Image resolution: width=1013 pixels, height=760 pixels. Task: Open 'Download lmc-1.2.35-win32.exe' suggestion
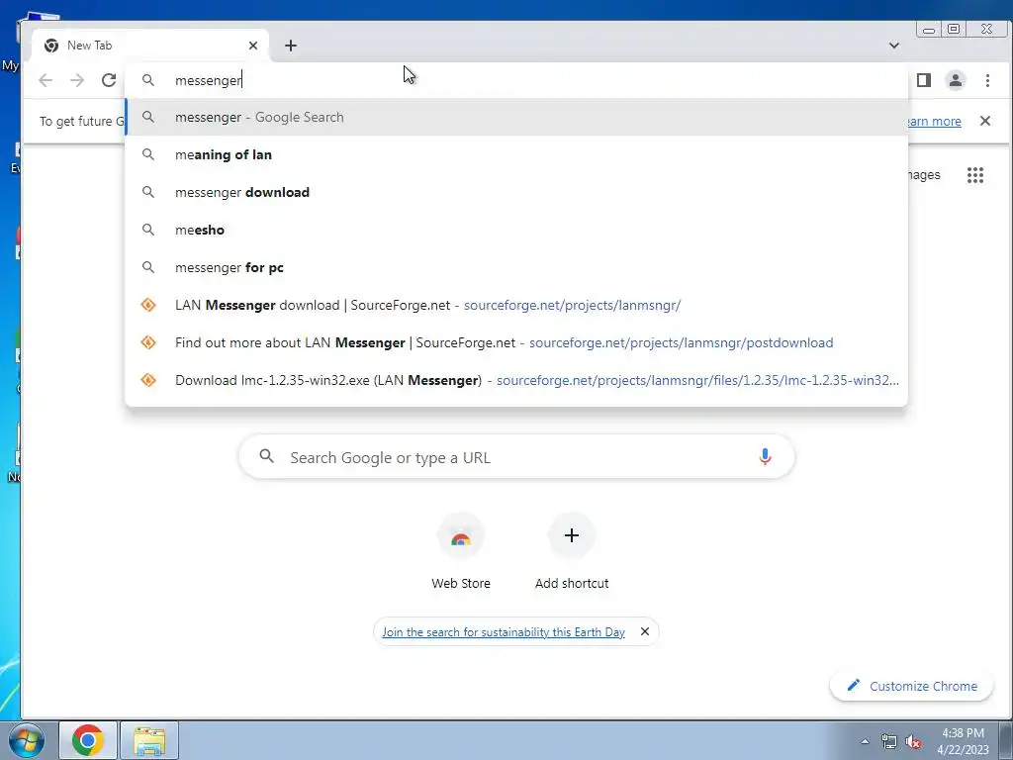coord(516,379)
